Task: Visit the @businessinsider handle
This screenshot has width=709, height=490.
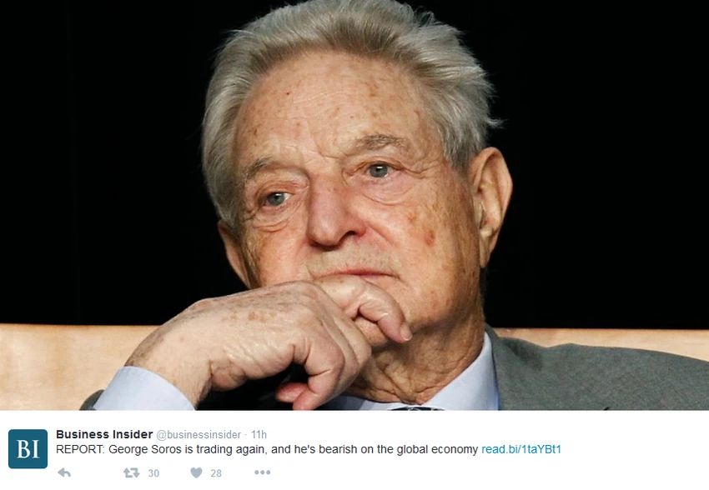Action: click(199, 435)
